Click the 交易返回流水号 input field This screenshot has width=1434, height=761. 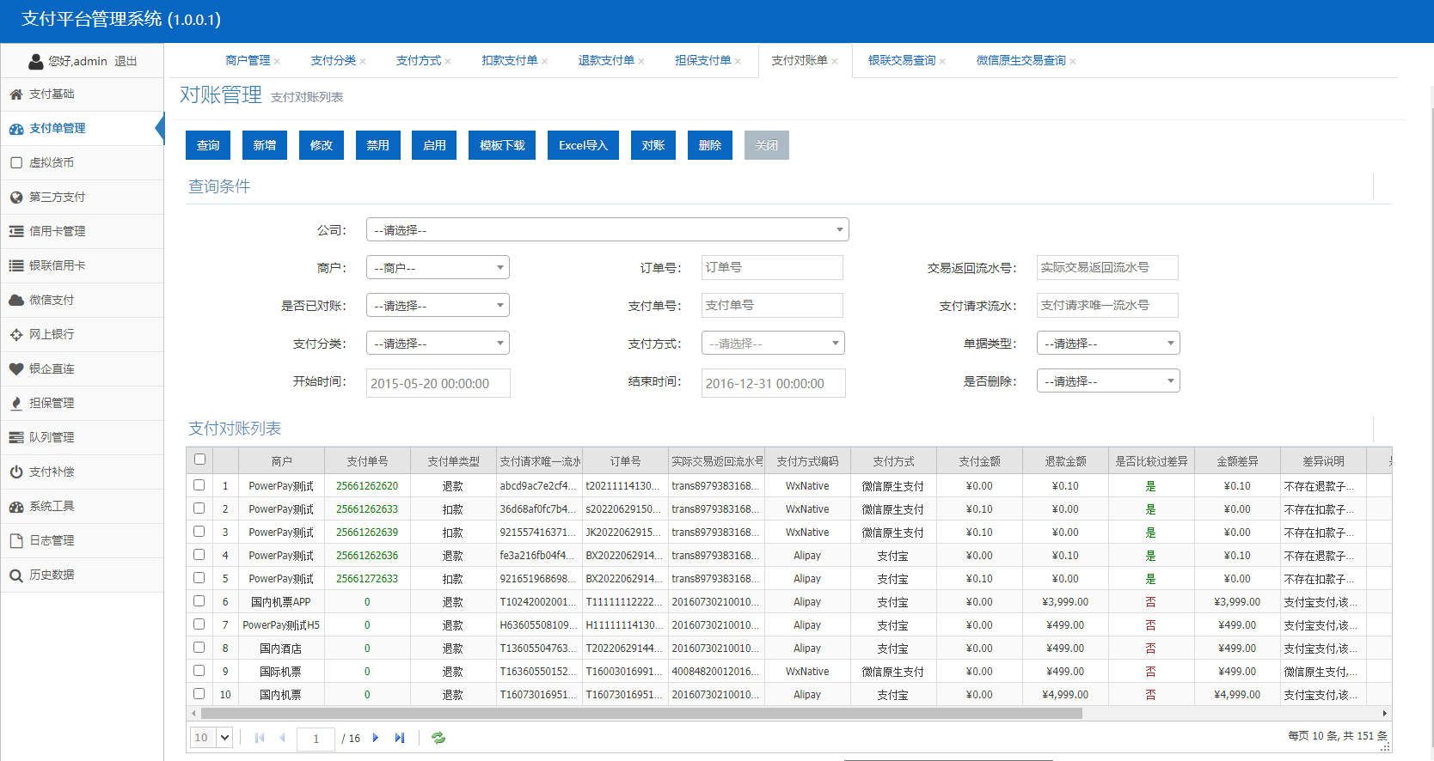[1107, 267]
